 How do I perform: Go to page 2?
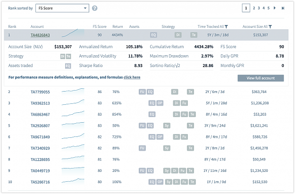pos(254,8)
